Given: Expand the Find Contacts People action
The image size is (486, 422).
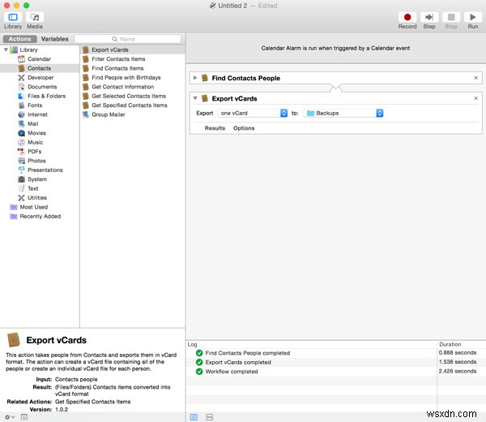Looking at the screenshot, I should click(x=195, y=78).
